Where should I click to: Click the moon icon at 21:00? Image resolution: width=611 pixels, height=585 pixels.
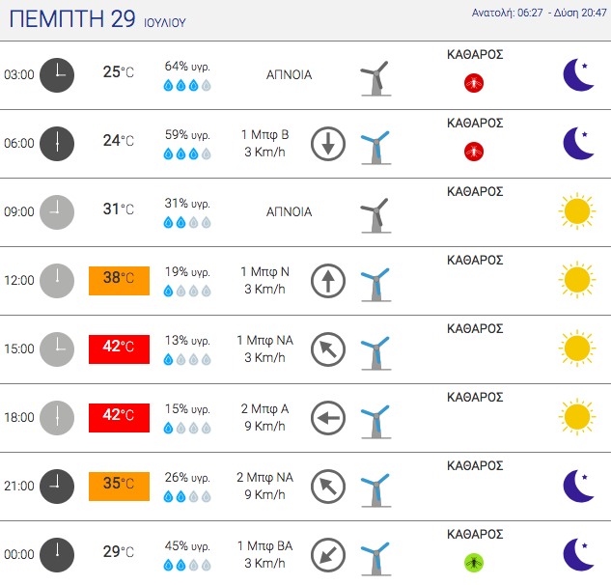point(578,486)
